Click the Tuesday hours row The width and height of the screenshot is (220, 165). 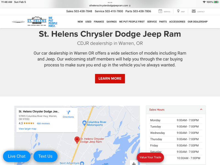[x=176, y=127]
